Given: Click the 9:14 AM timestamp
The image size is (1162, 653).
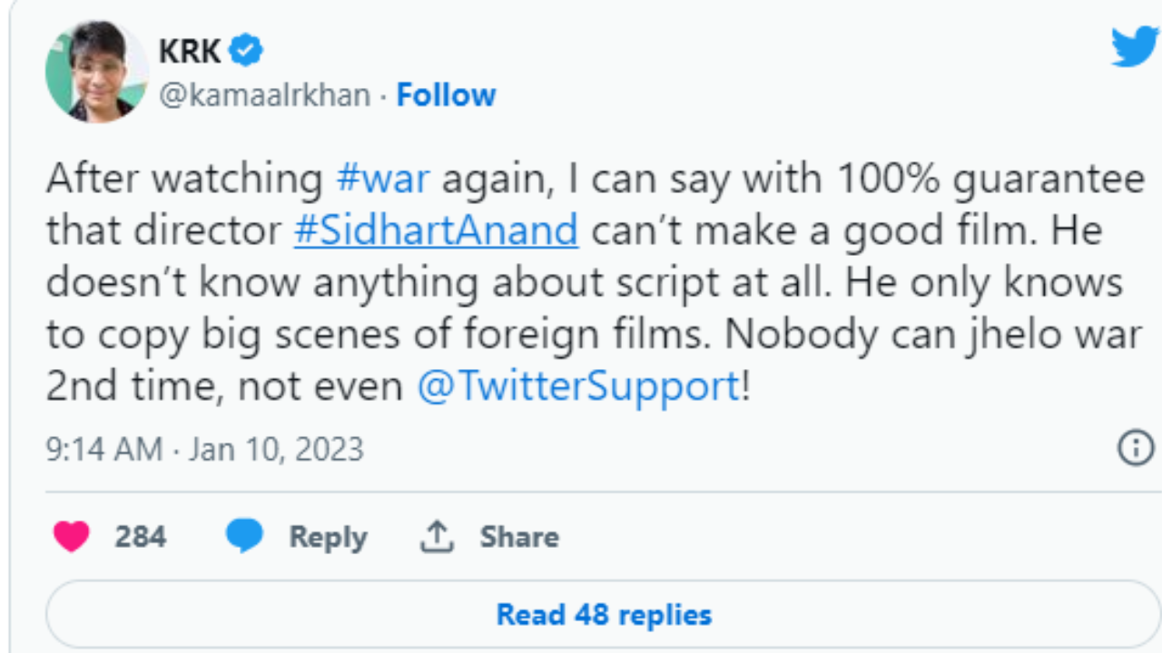Looking at the screenshot, I should pyautogui.click(x=103, y=450).
